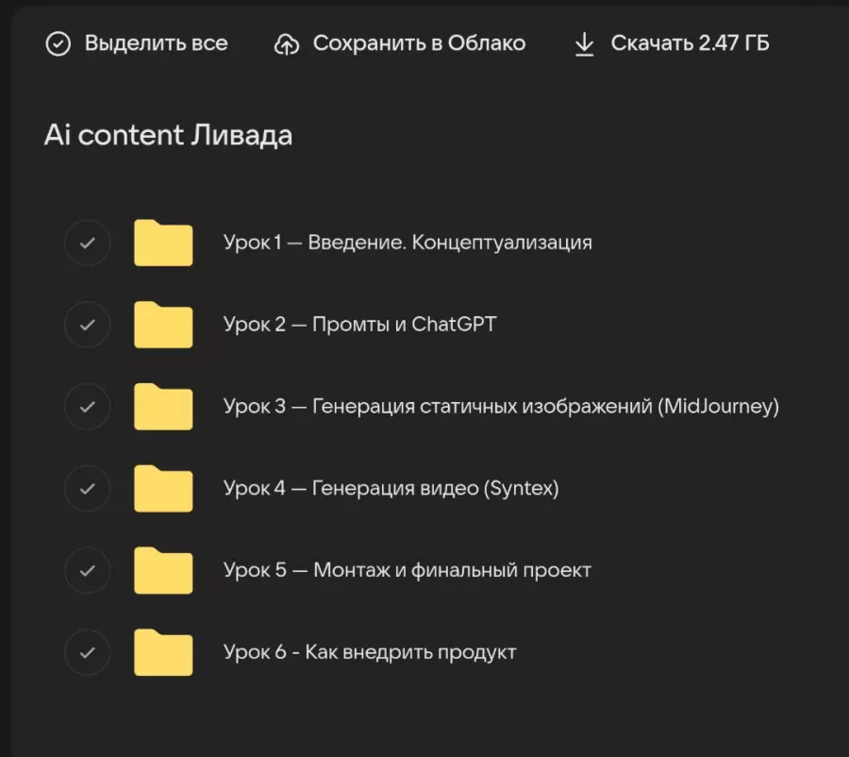The image size is (849, 757).
Task: Select the checkbox for Урок 3 folder
Action: pos(87,407)
